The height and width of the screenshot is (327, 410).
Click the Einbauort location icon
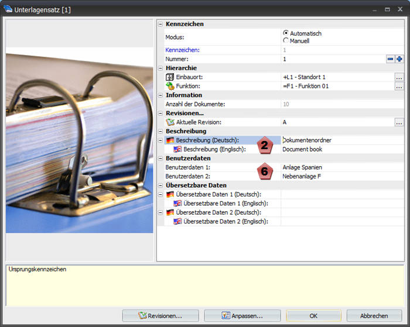click(x=170, y=77)
